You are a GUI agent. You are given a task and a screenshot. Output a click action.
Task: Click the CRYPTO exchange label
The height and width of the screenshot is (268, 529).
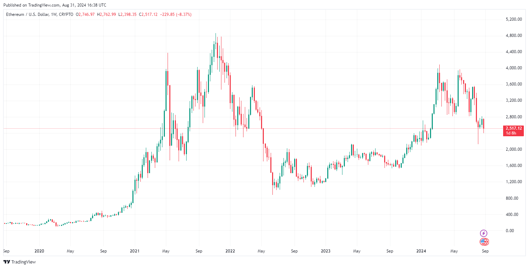pos(66,14)
